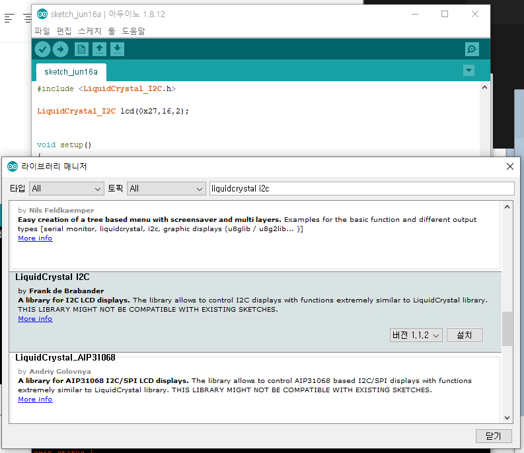This screenshot has width=524, height=453.
Task: Save the sketch with the down-arrow icon
Action: click(x=118, y=50)
